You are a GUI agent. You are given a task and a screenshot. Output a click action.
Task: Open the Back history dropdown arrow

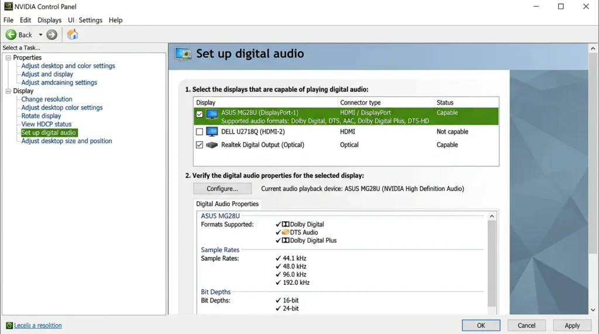(x=40, y=34)
